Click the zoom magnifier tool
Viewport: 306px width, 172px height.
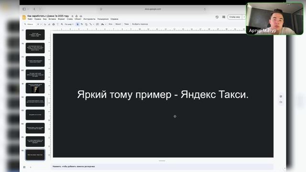click(x=62, y=24)
